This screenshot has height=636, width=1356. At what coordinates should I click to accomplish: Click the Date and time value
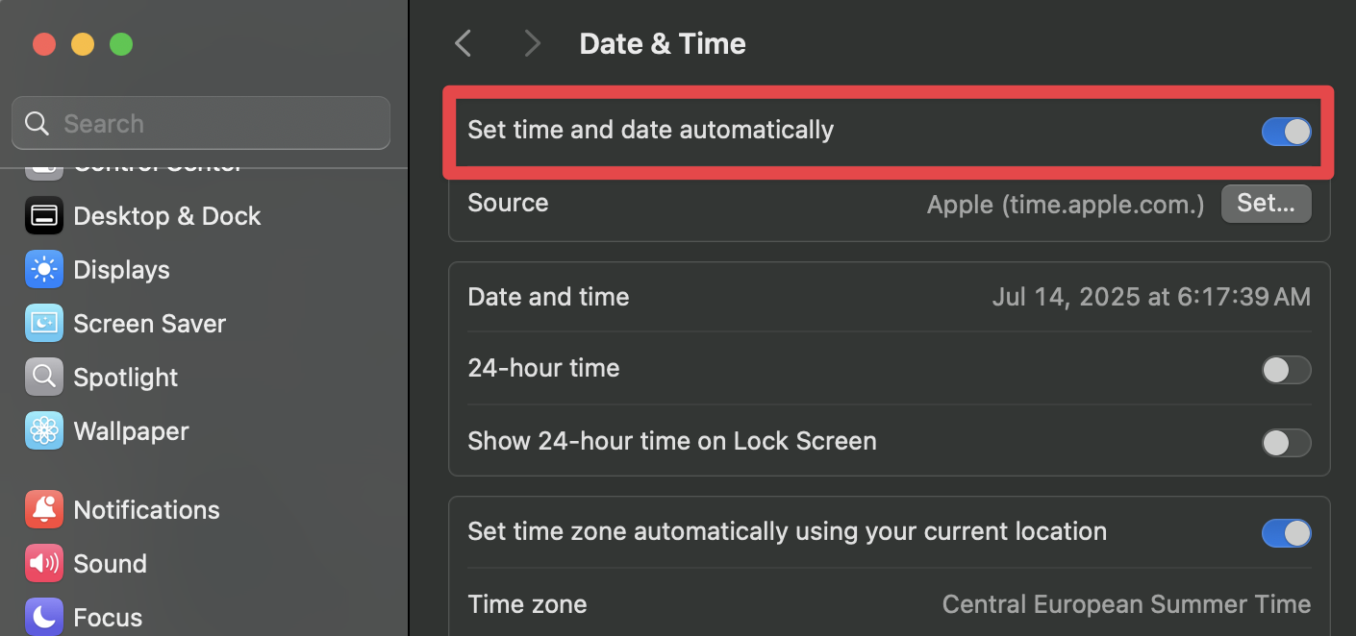point(1150,297)
